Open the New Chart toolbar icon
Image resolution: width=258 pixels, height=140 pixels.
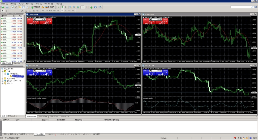point(3,7)
